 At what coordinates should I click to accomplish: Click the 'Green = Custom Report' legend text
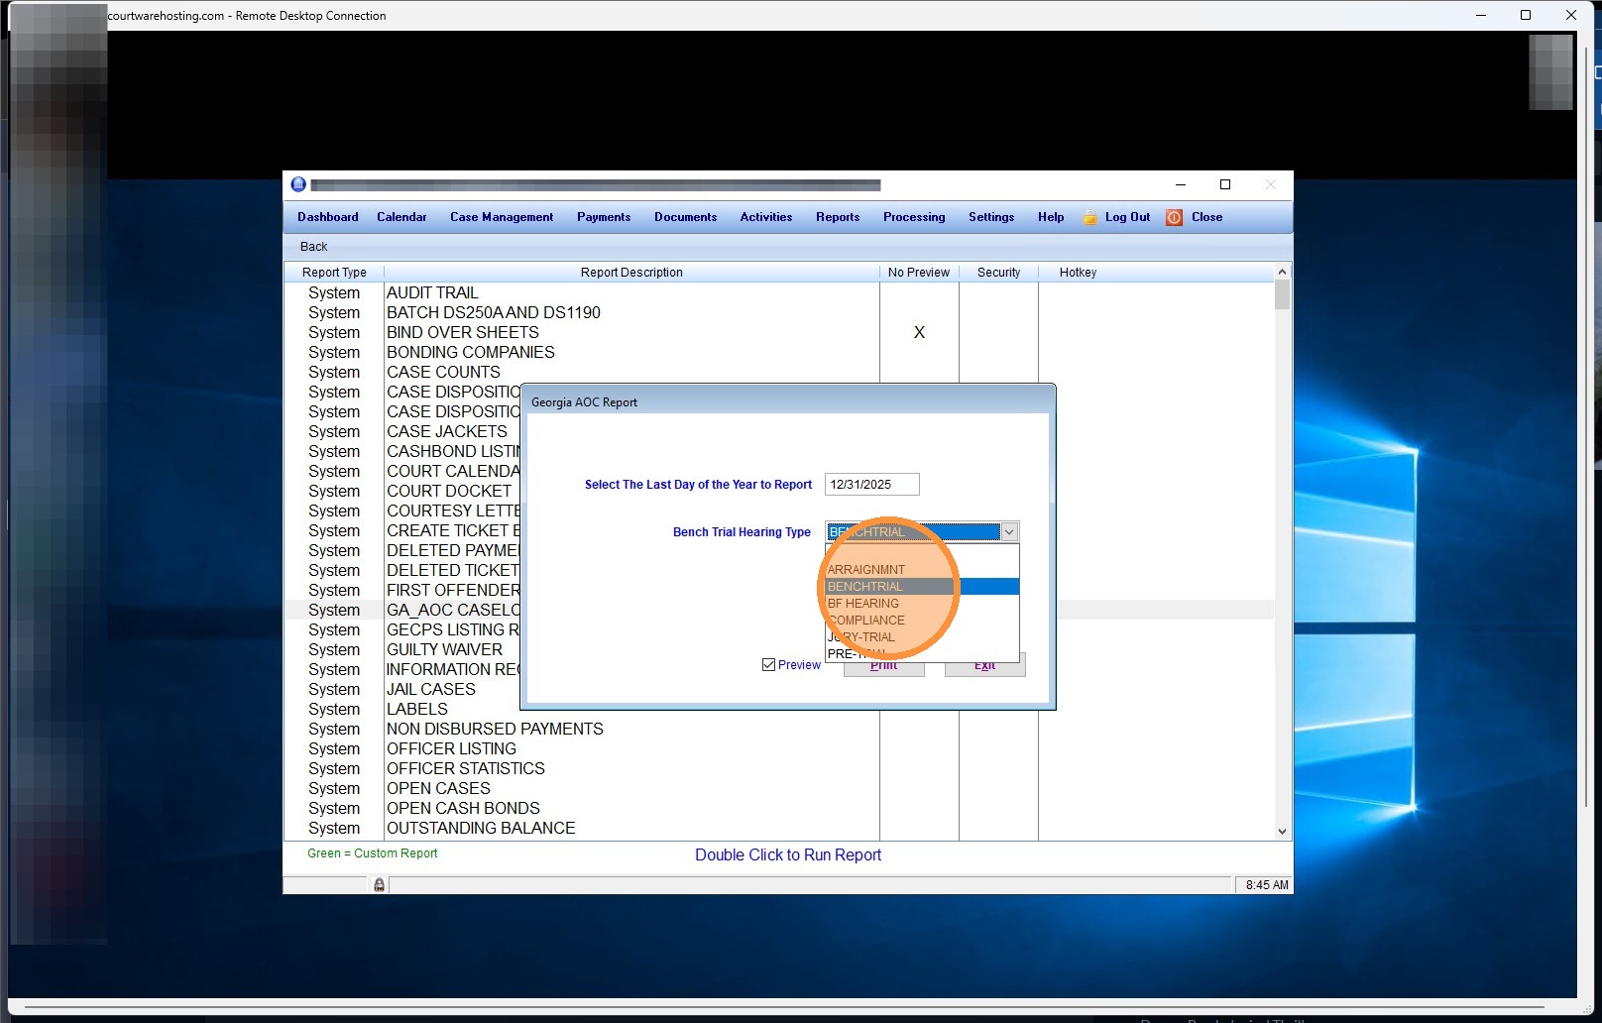(x=372, y=853)
